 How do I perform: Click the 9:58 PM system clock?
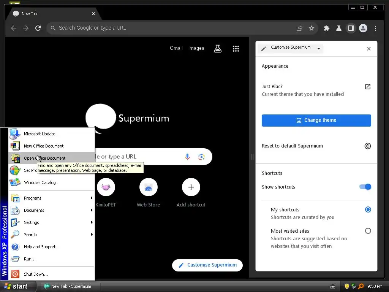pyautogui.click(x=375, y=286)
